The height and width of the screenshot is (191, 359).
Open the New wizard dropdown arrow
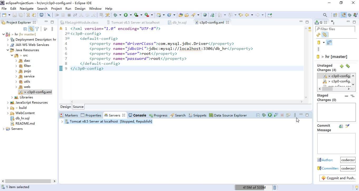(9, 15)
